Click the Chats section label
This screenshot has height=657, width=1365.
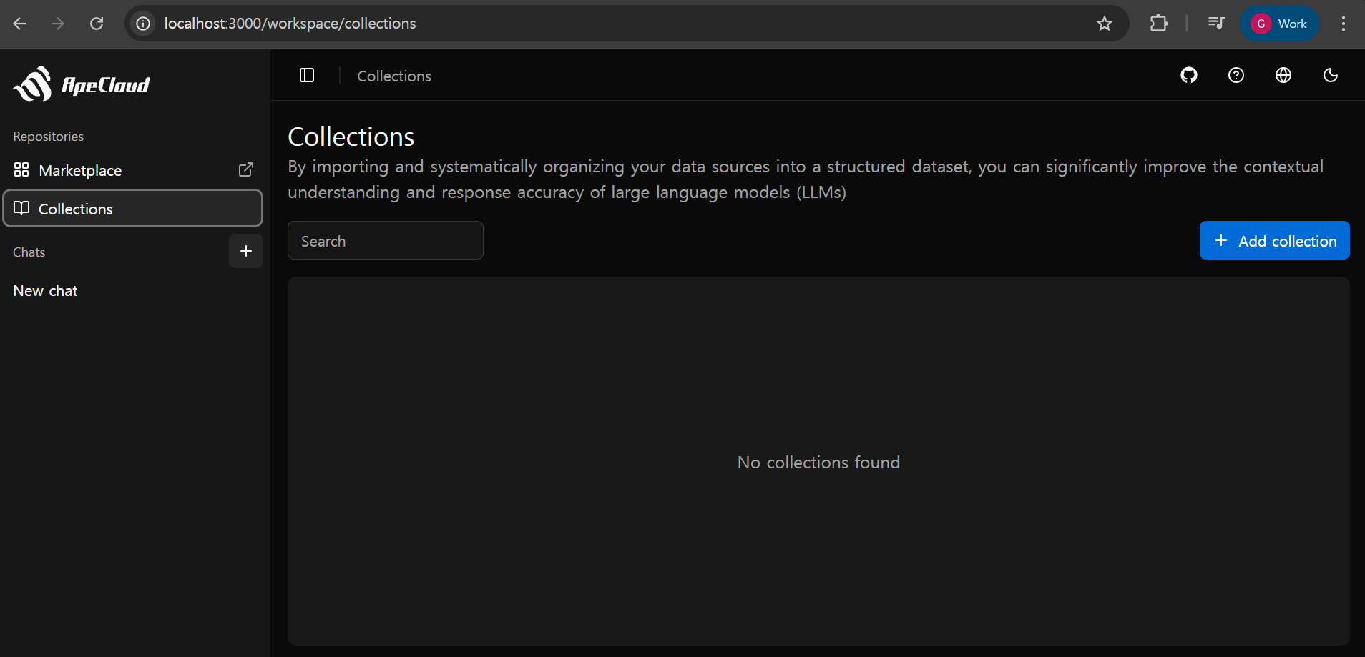click(29, 252)
